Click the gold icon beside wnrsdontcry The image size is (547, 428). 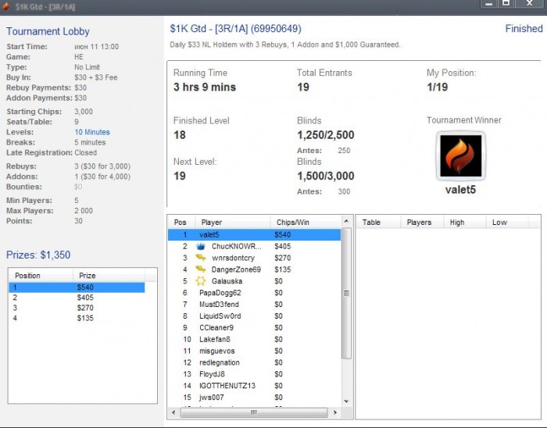201,258
